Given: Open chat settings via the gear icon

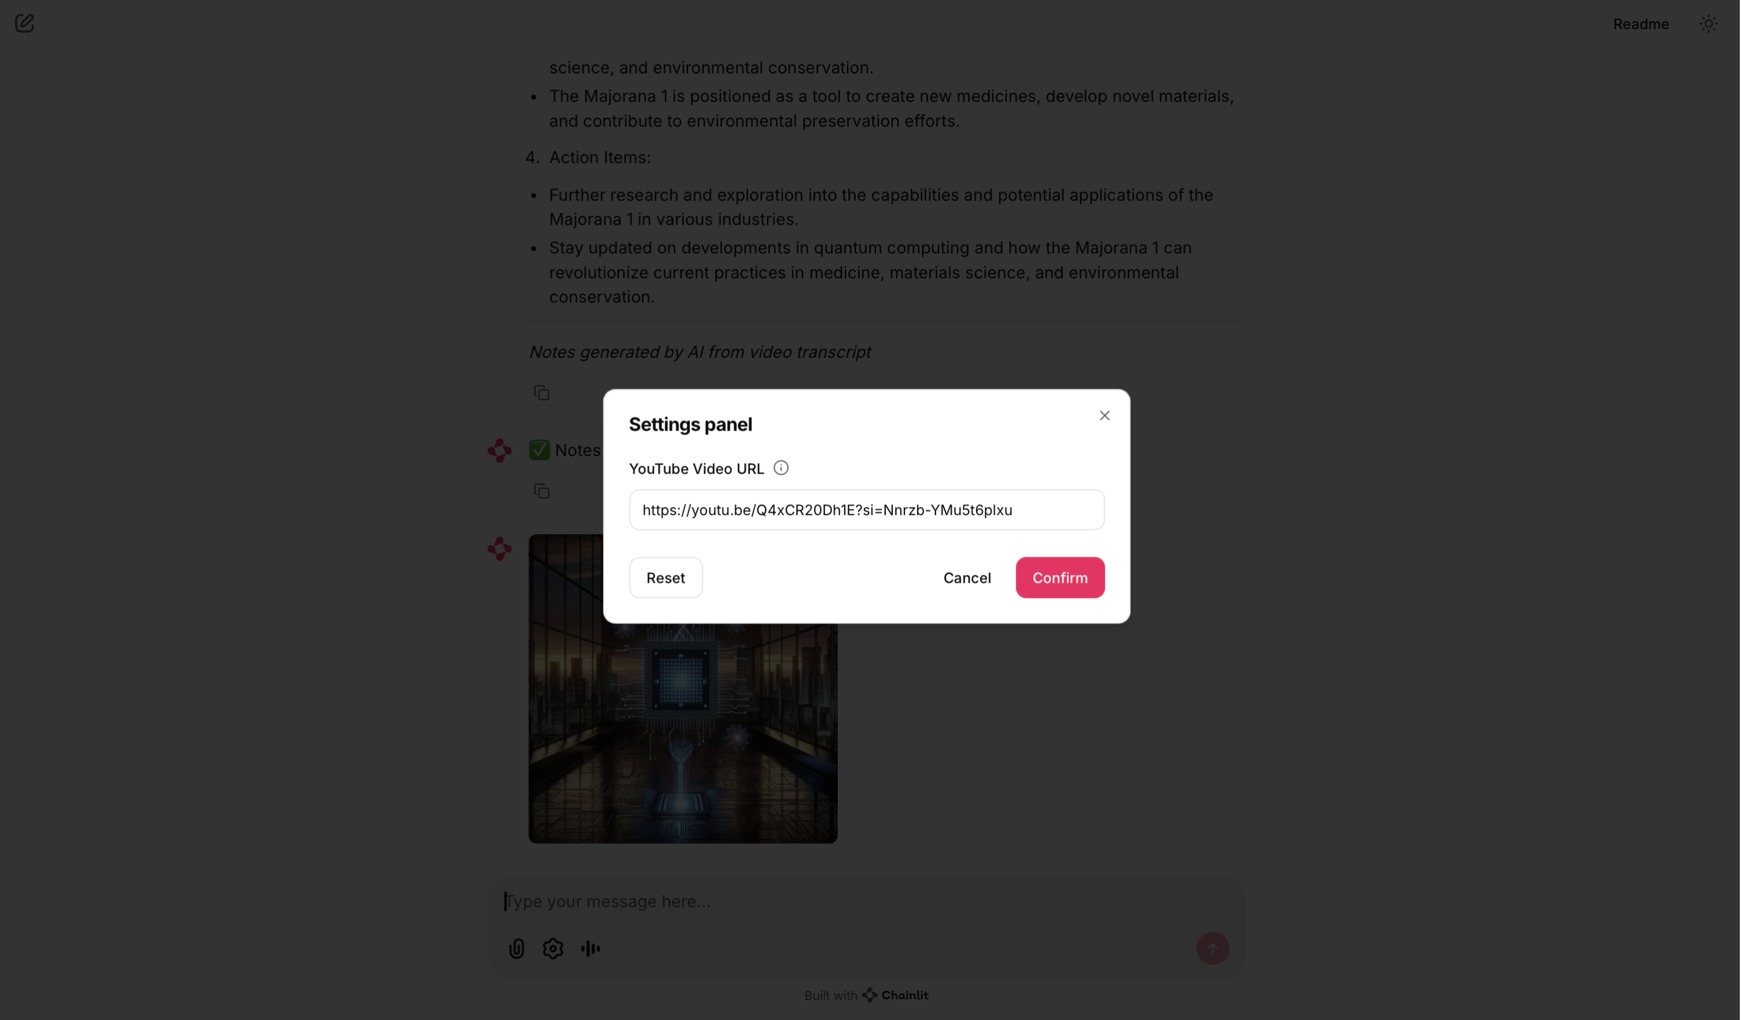Looking at the screenshot, I should (x=552, y=948).
